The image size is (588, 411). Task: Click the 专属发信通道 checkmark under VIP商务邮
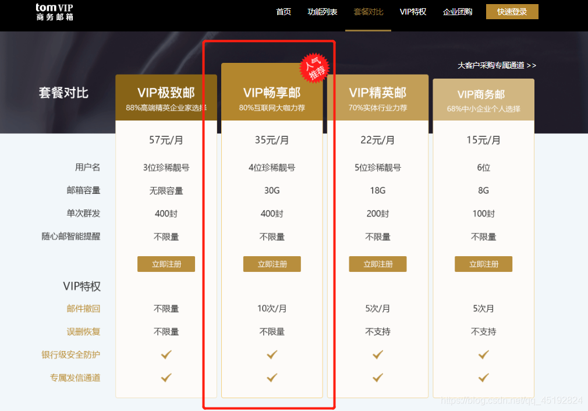tap(483, 377)
